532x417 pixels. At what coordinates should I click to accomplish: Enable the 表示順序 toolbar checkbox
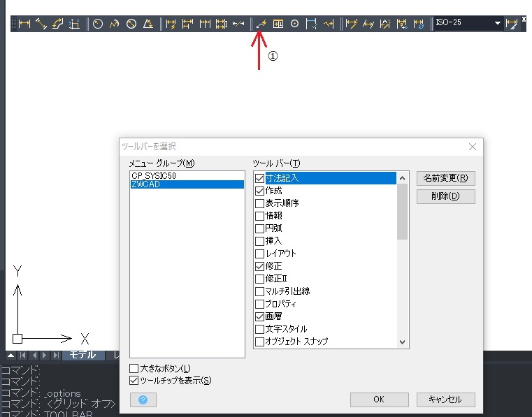click(259, 203)
